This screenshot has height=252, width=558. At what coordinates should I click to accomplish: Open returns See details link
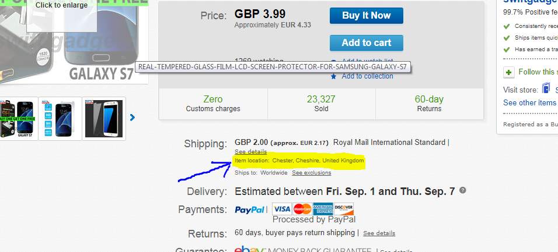379,233
